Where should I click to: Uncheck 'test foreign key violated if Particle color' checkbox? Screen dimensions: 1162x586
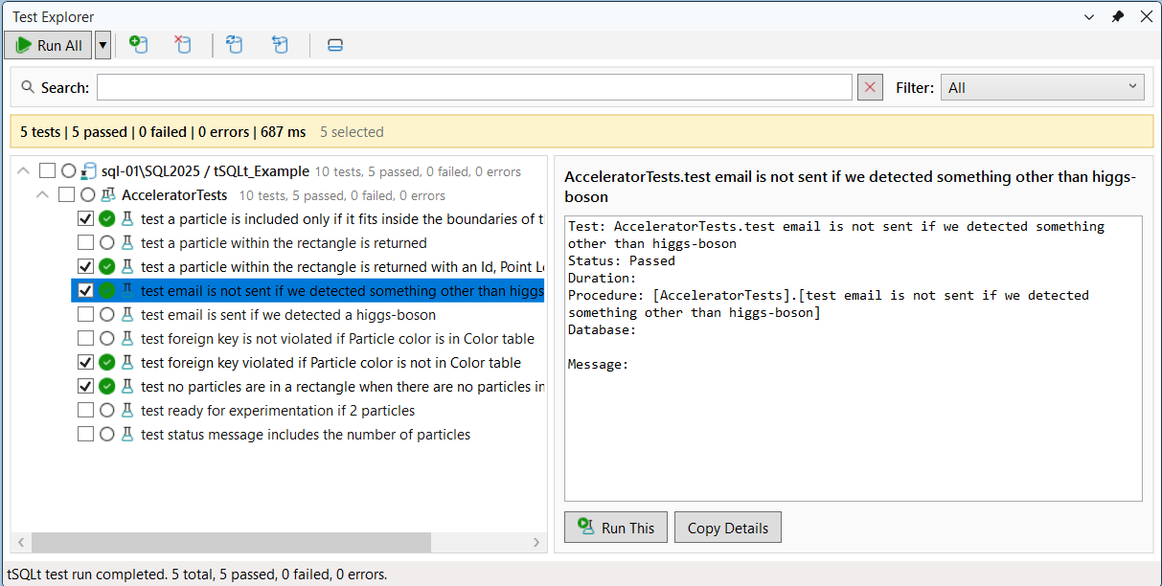click(85, 363)
